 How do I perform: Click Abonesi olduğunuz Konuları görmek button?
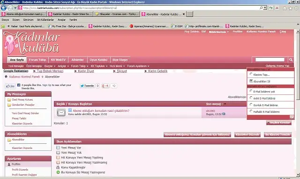tap(197, 135)
